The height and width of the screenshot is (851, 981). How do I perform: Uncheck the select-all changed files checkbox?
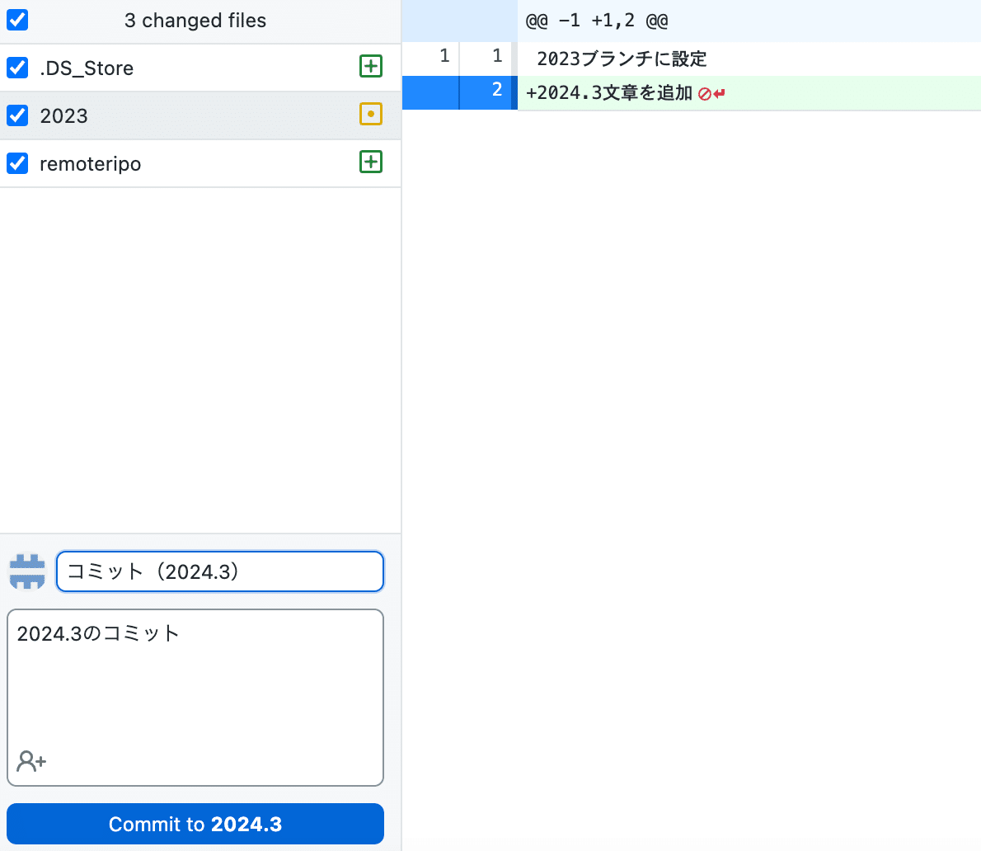(x=17, y=20)
